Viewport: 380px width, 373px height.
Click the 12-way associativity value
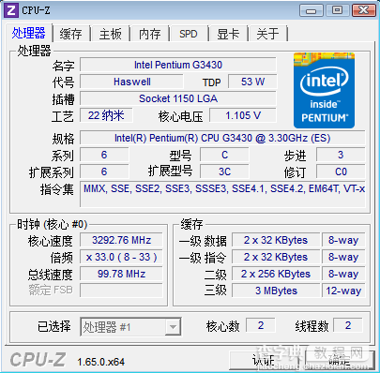click(x=343, y=291)
